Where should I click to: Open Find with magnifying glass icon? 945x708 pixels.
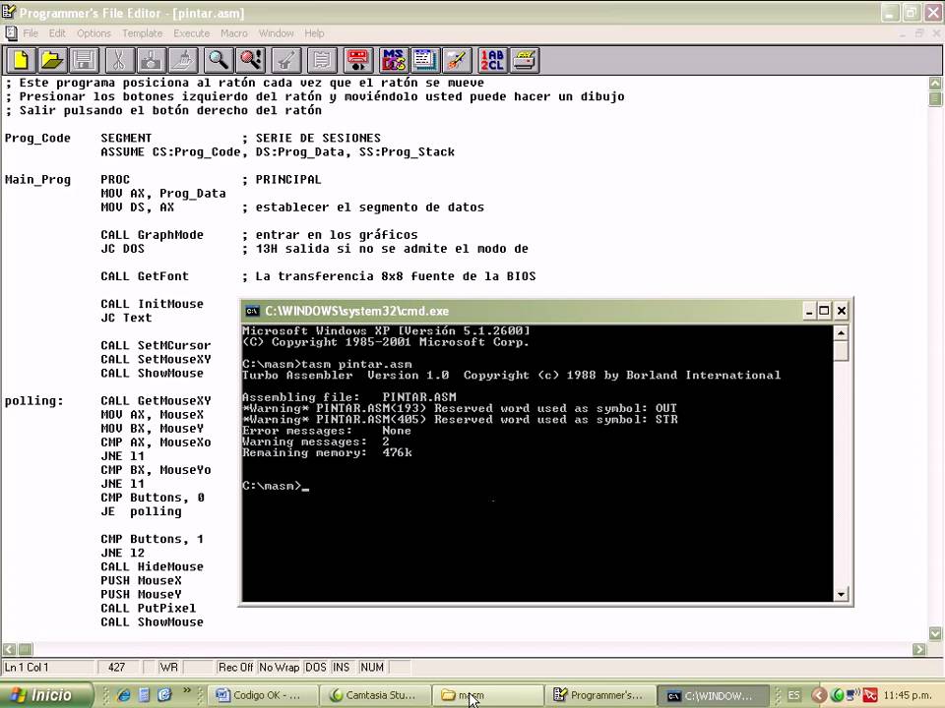(219, 60)
